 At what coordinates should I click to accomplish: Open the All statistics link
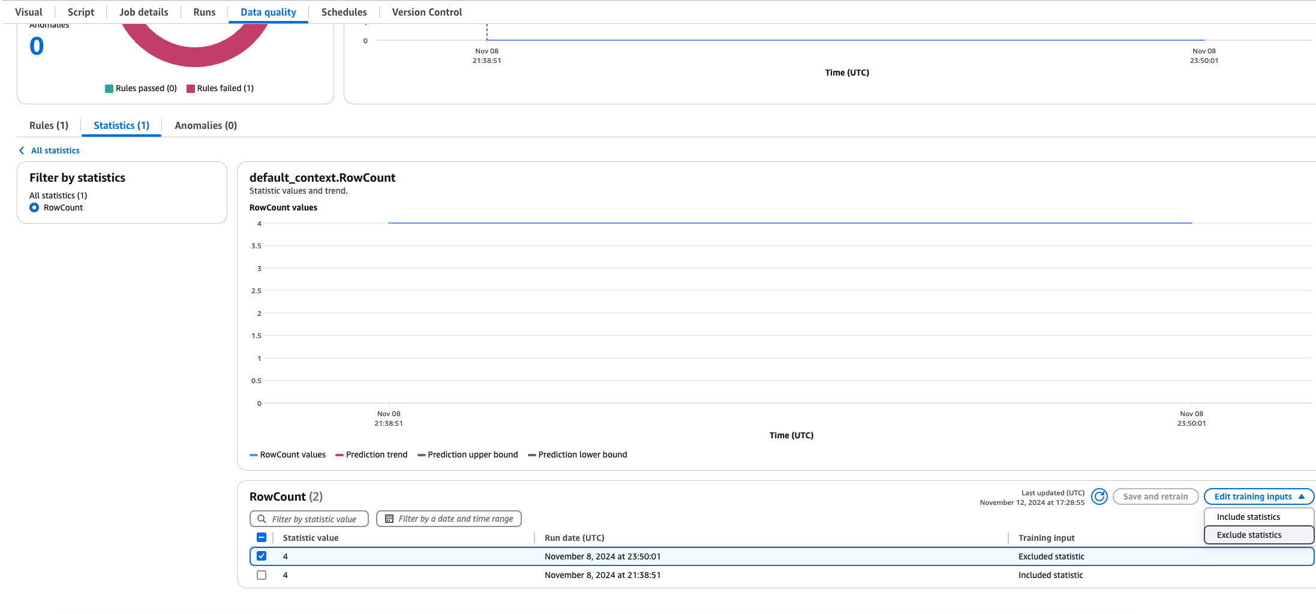click(55, 150)
